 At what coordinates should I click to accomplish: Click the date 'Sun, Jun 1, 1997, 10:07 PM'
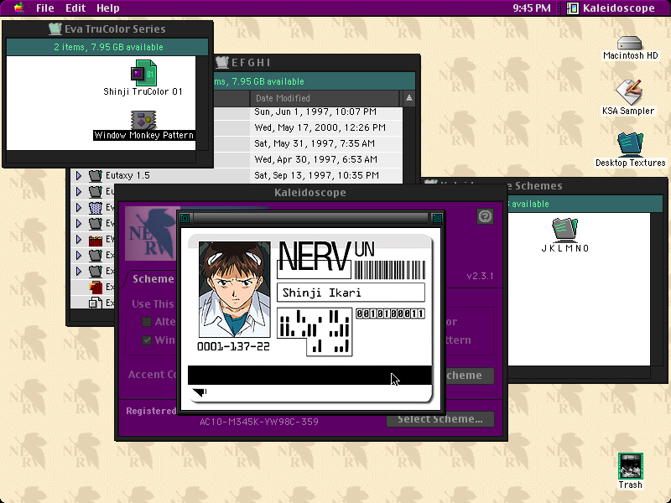pos(315,111)
